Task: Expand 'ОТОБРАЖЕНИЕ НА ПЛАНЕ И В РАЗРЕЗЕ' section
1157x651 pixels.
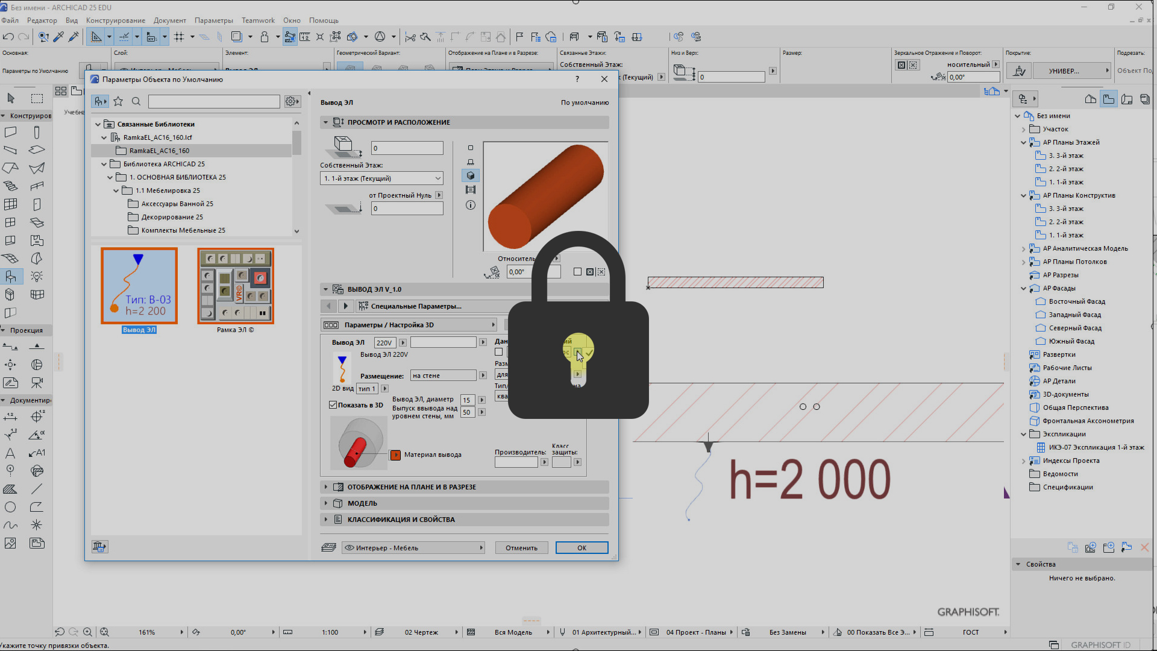Action: click(326, 487)
